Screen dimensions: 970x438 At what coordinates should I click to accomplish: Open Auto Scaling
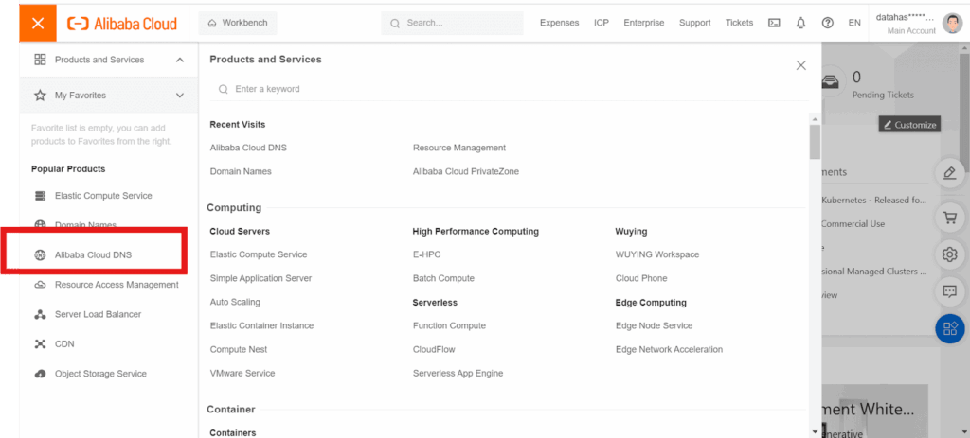click(235, 302)
